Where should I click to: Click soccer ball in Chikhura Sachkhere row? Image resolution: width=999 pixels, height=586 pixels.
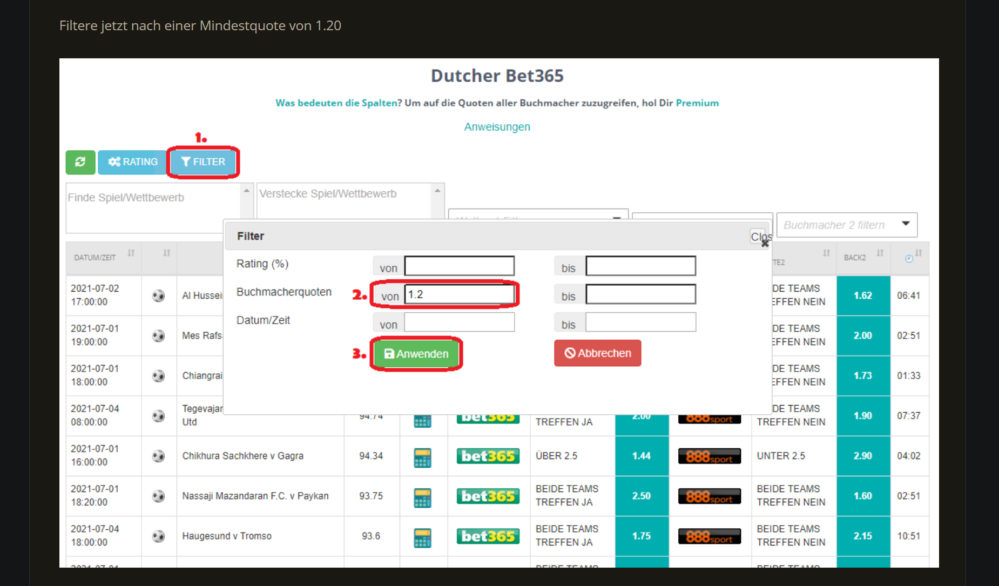click(158, 456)
